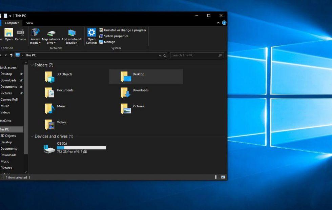Select the Downloads folder icon in main pane
Viewport: 332px width, 210px height.
tap(125, 93)
